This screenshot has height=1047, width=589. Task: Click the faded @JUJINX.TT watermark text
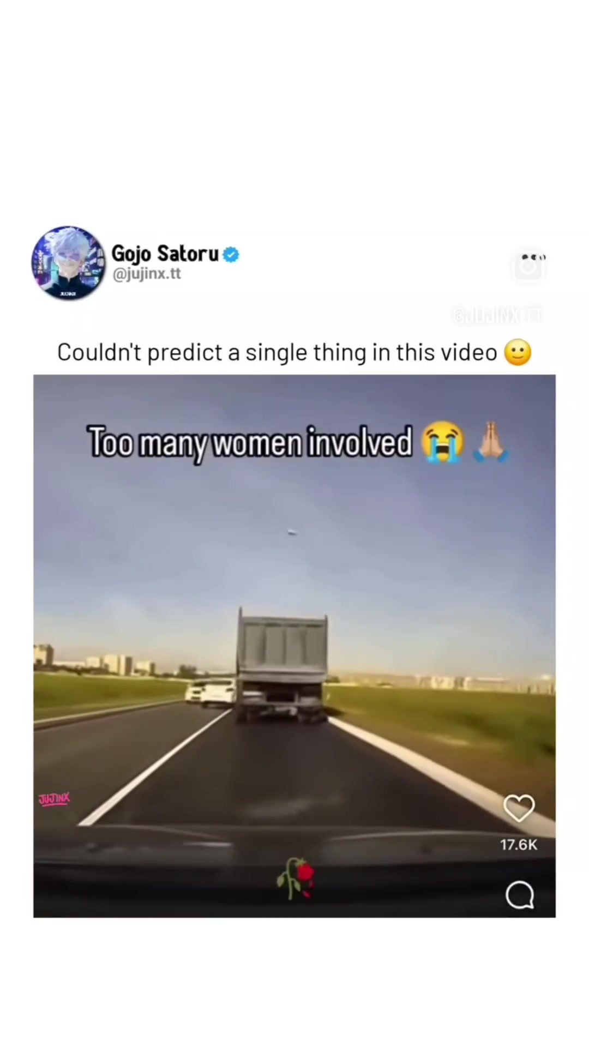(x=497, y=315)
